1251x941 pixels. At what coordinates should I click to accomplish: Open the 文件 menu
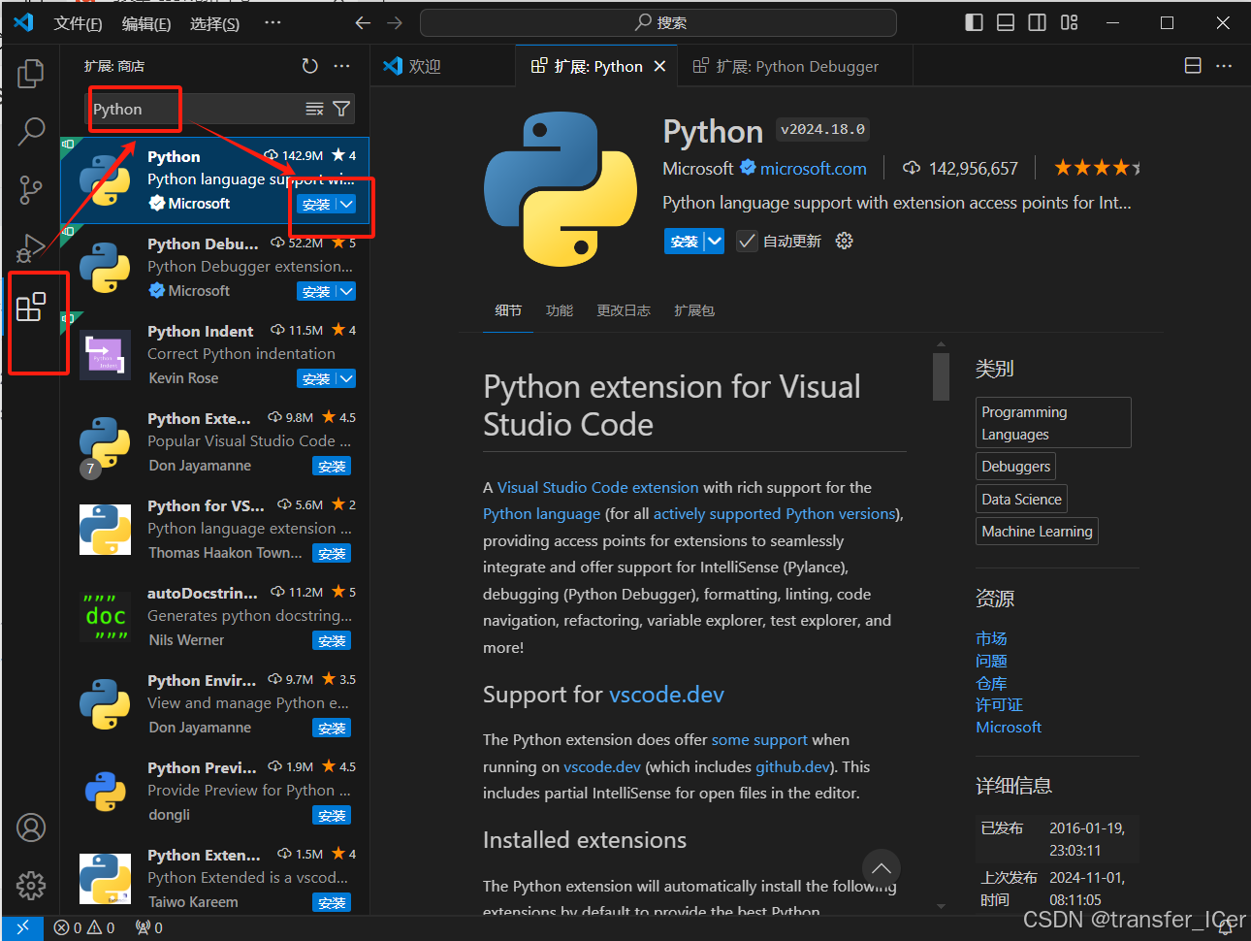(78, 22)
